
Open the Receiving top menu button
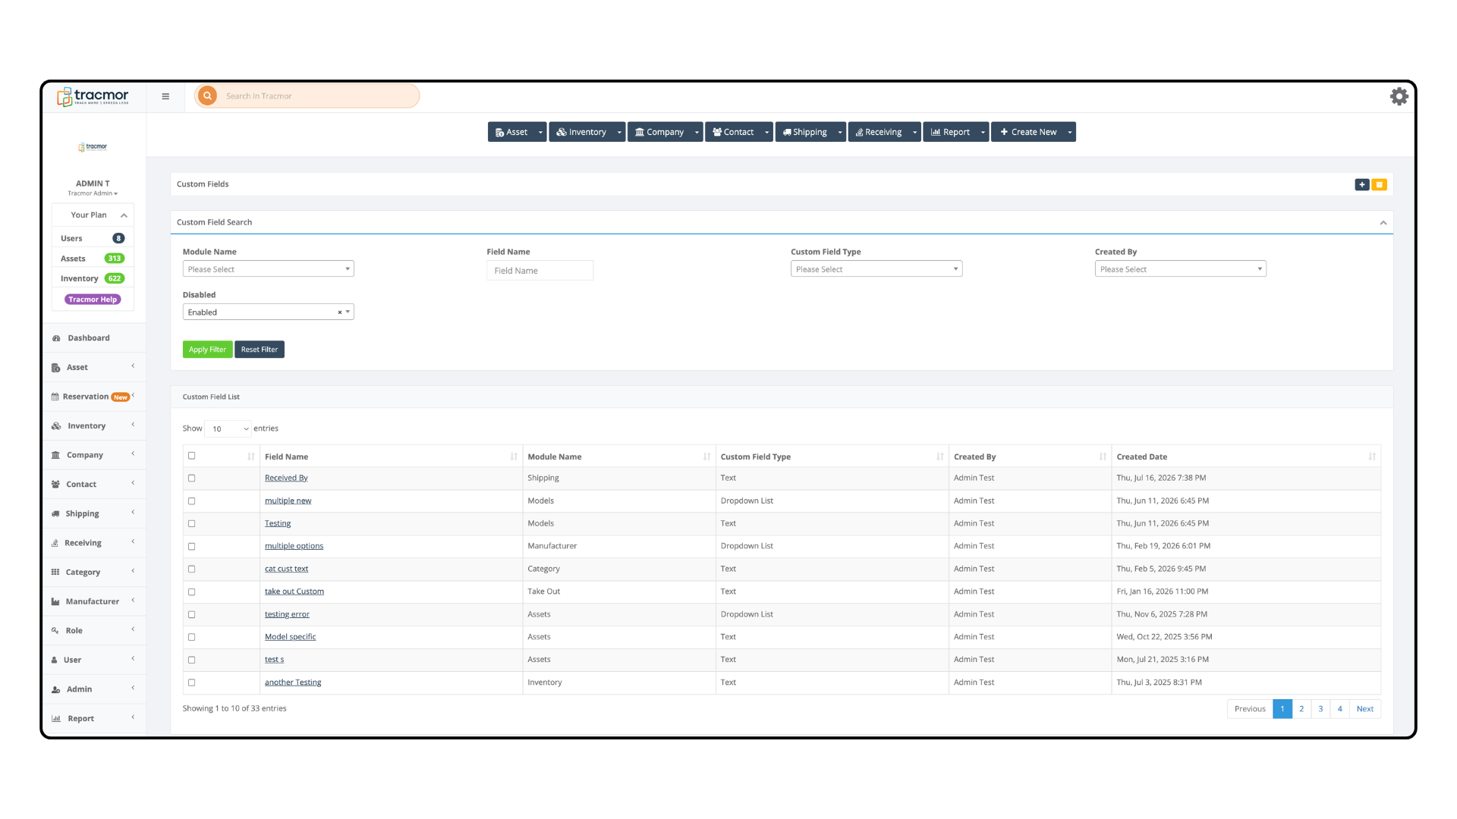click(879, 132)
